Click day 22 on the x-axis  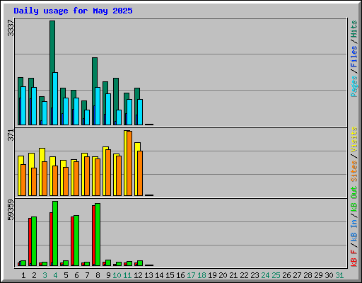point(244,275)
